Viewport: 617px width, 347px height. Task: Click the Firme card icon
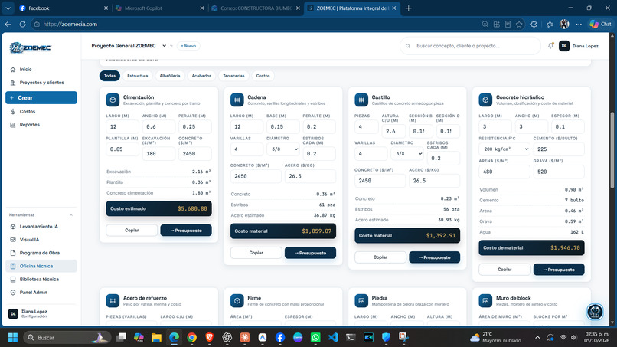coord(237,301)
